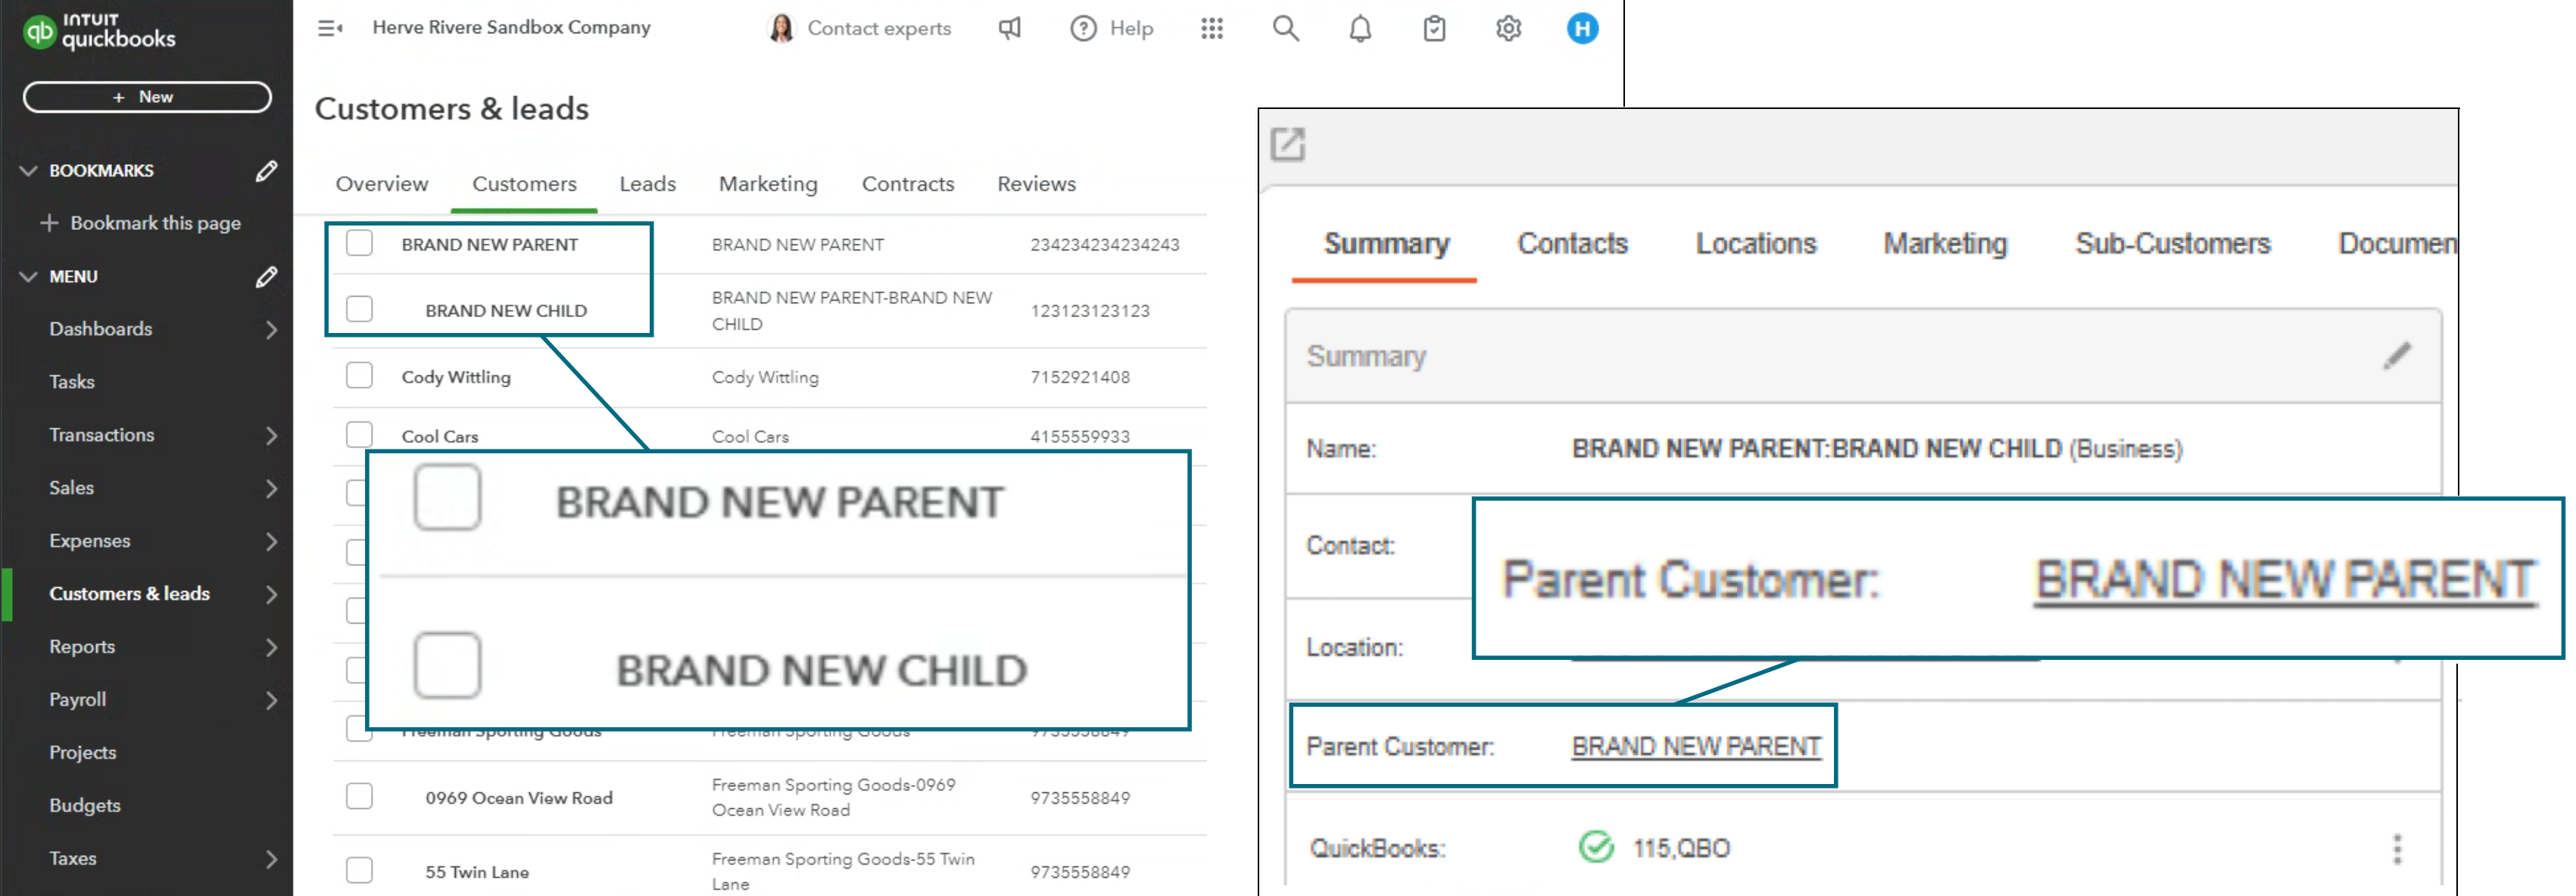Screen dimensions: 2576x896
Task: Edit the Summary section with pencil icon
Action: point(2396,356)
